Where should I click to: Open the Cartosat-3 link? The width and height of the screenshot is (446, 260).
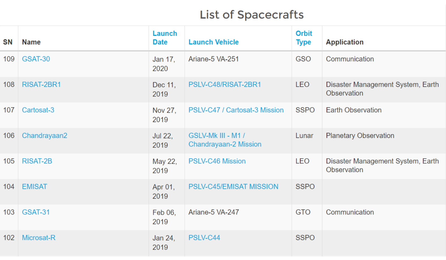coord(38,110)
